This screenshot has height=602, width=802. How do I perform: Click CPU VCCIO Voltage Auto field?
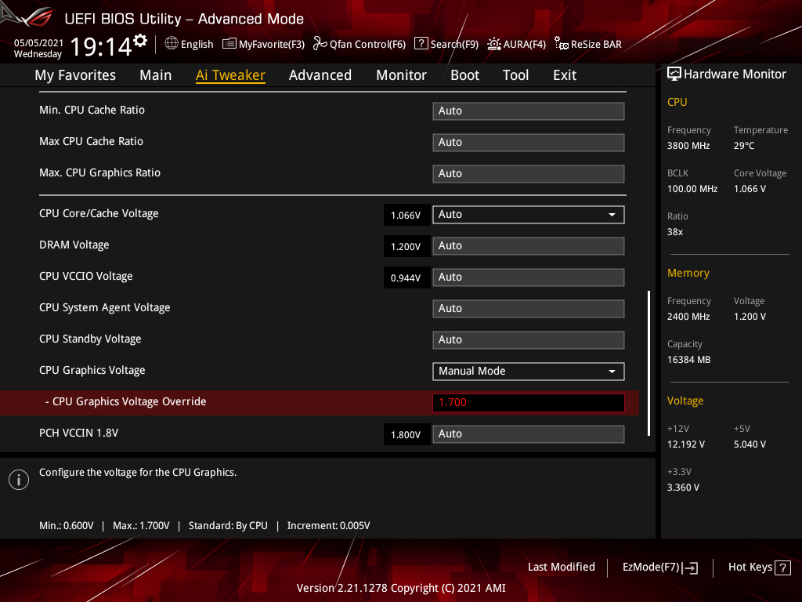pos(529,277)
